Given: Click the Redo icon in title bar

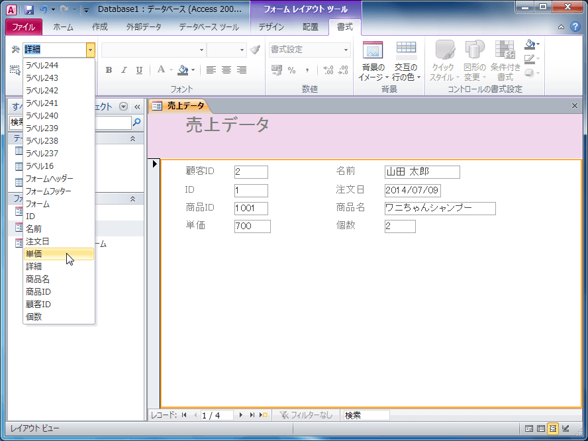Looking at the screenshot, I should click(64, 10).
